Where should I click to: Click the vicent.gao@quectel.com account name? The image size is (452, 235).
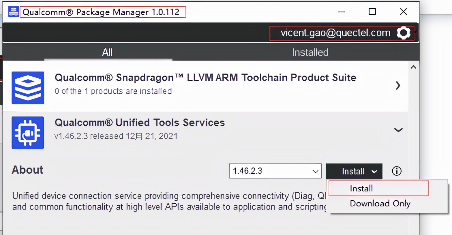point(335,33)
